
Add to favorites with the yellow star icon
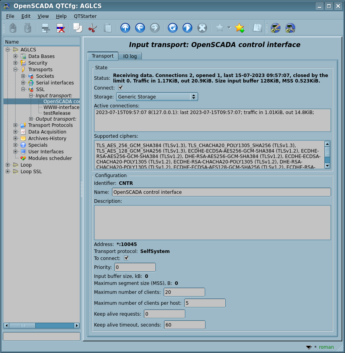coord(240,28)
